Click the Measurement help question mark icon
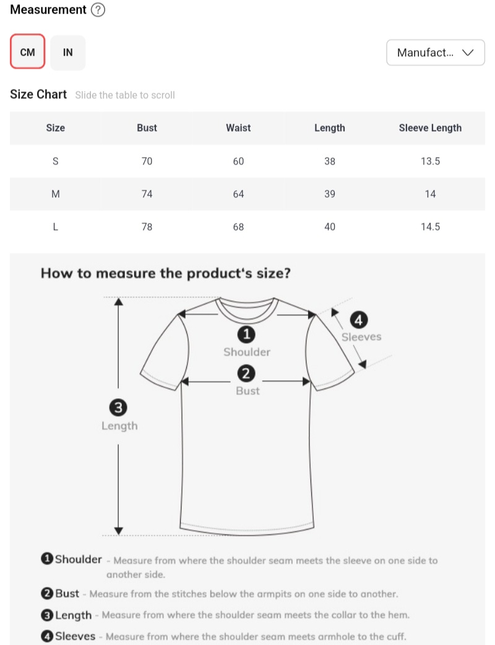 pyautogui.click(x=98, y=10)
